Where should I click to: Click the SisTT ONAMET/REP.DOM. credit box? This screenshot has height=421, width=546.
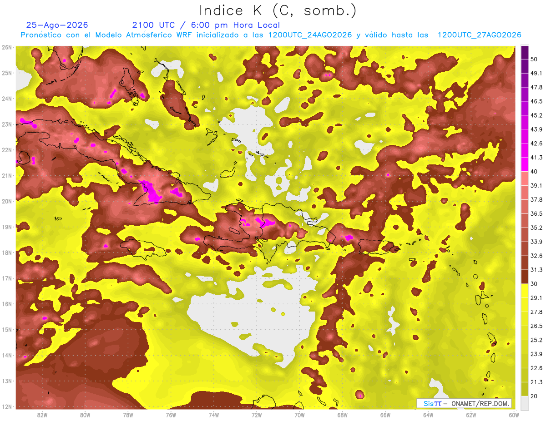(x=464, y=403)
